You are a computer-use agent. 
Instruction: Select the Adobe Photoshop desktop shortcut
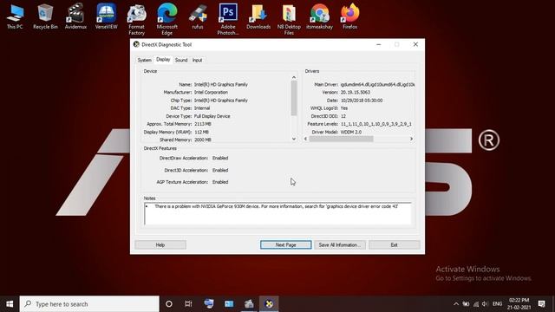228,19
